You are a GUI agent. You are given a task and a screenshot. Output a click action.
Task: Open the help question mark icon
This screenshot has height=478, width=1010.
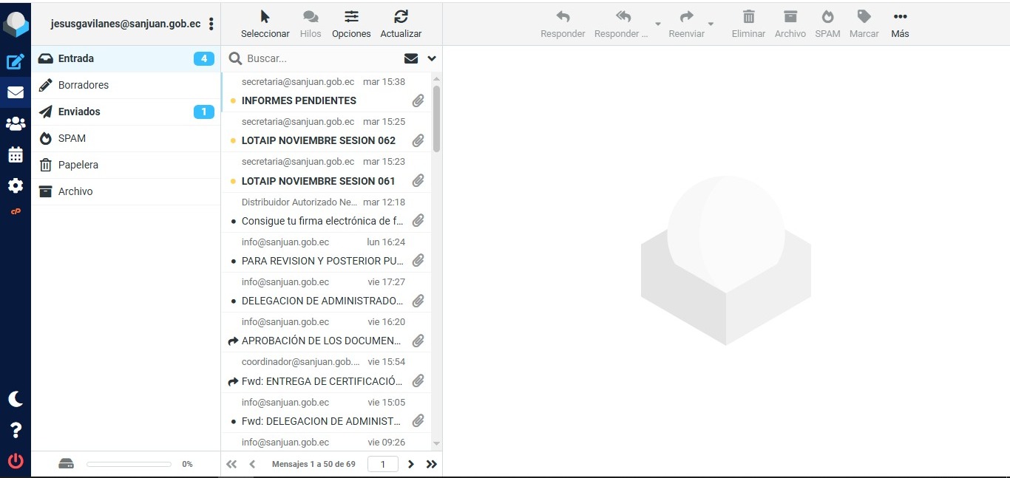[16, 430]
